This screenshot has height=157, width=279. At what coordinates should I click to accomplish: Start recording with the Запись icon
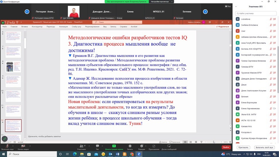[x=130, y=146]
